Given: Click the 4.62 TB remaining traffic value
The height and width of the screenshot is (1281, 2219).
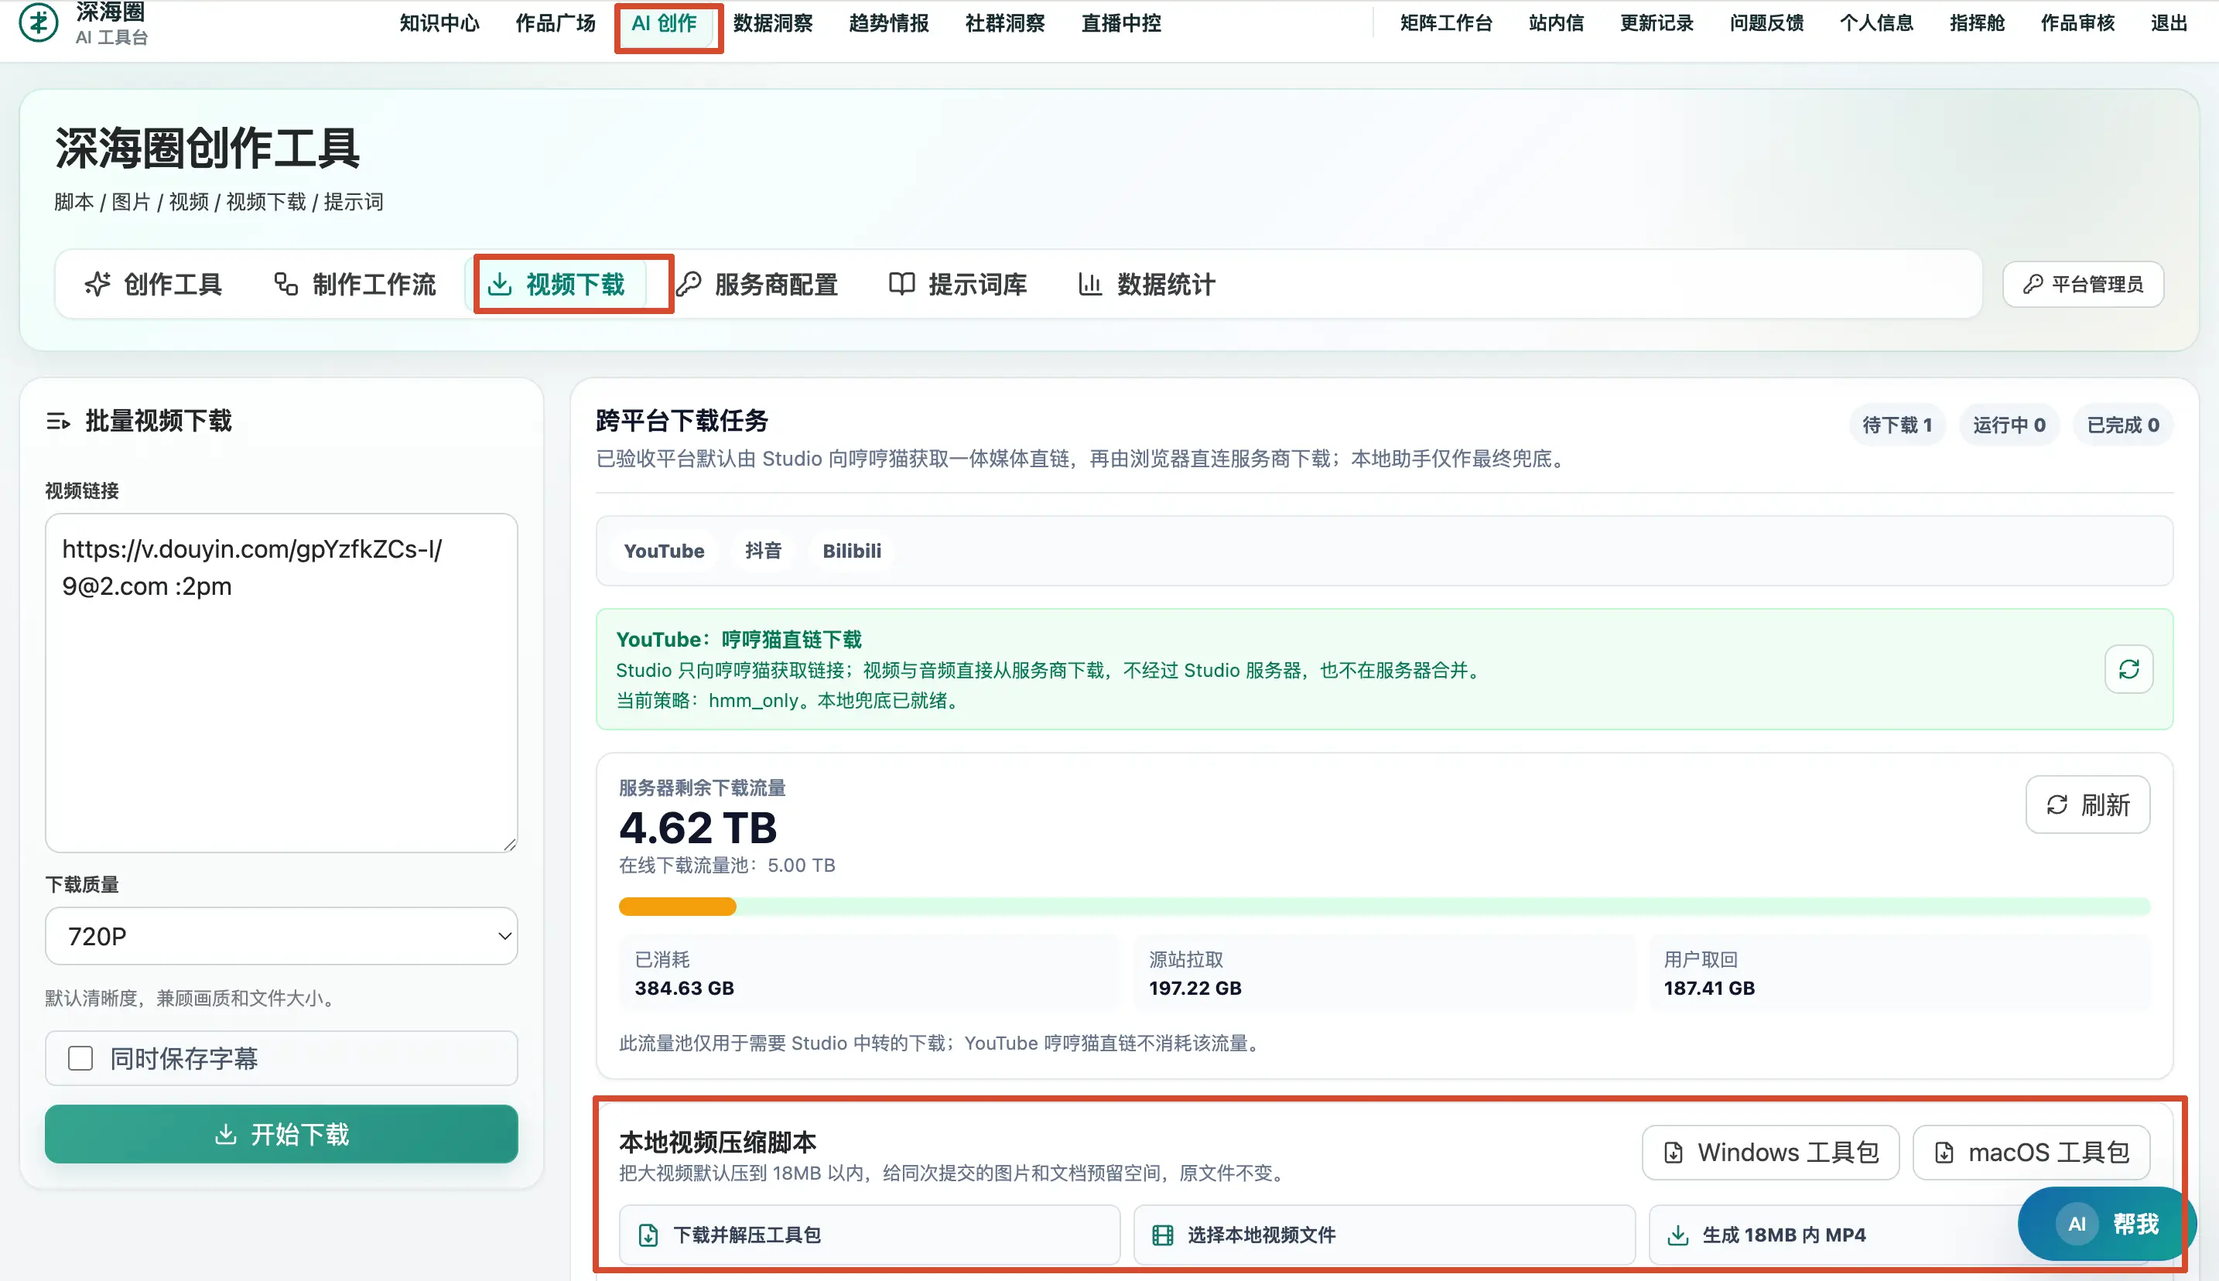Looking at the screenshot, I should click(698, 828).
